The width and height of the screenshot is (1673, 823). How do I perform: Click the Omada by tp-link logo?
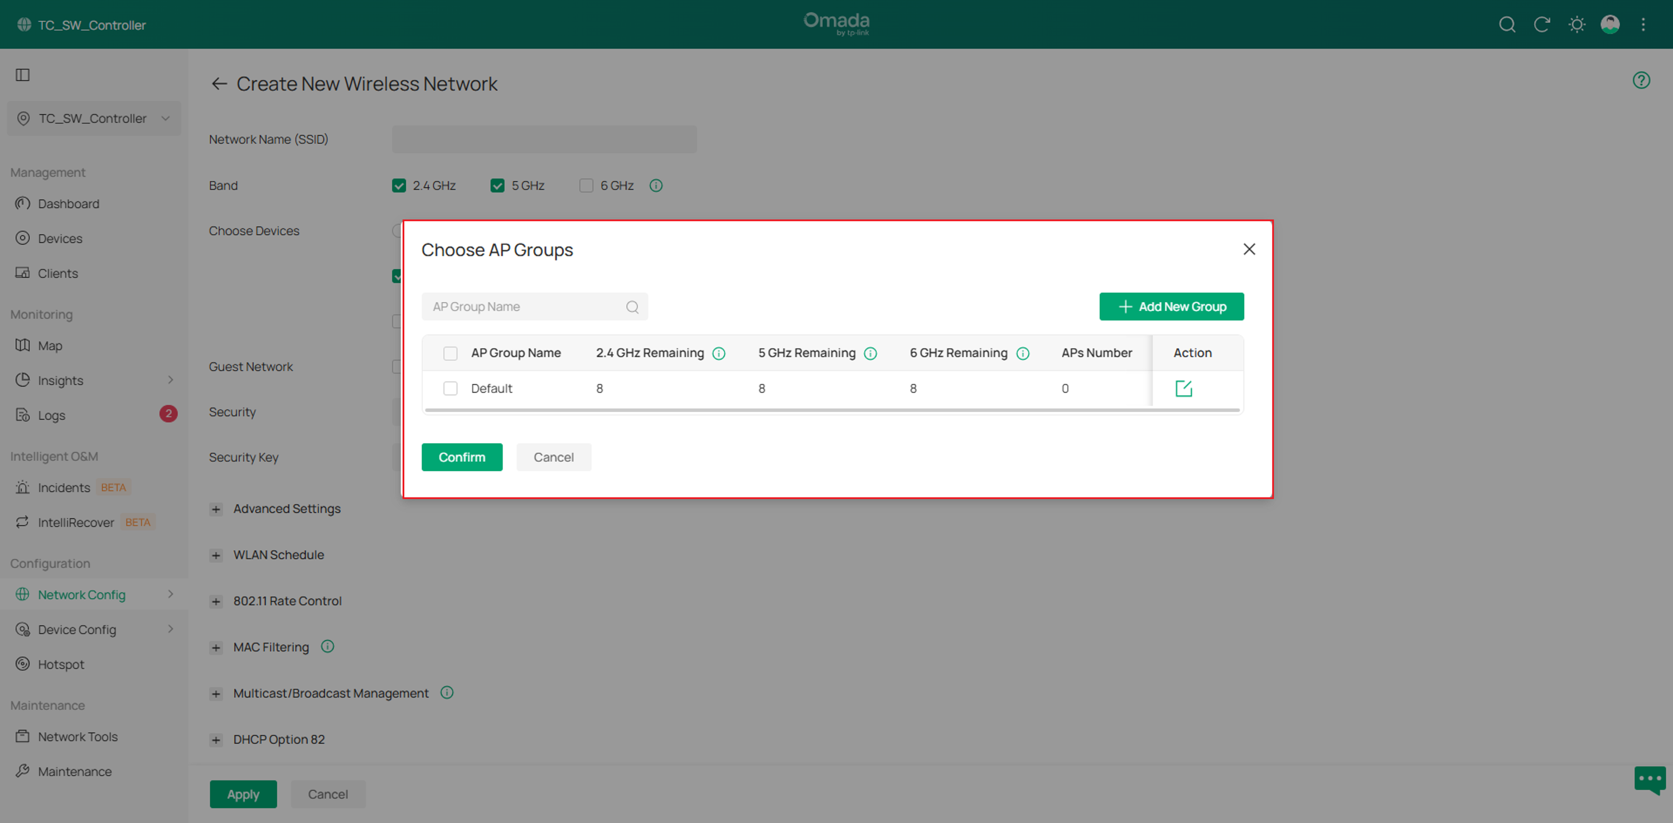pyautogui.click(x=836, y=23)
